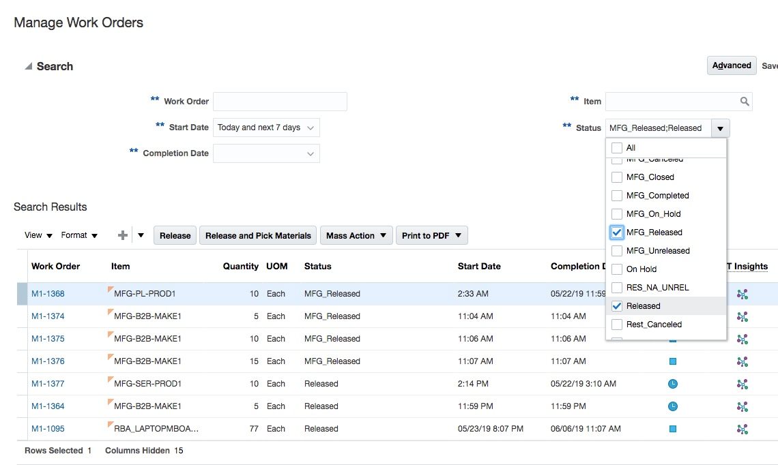
Task: Click the Release button
Action: click(x=175, y=235)
